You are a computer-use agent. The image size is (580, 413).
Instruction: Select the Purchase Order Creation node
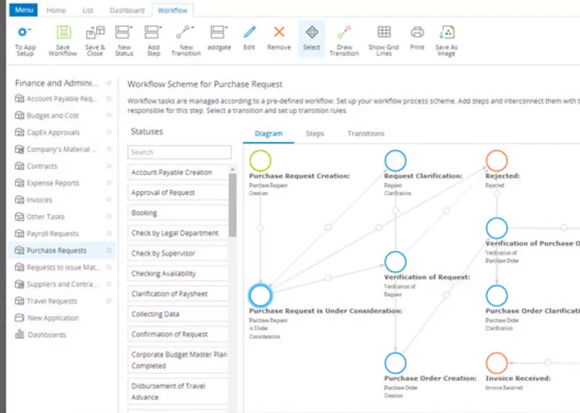395,363
